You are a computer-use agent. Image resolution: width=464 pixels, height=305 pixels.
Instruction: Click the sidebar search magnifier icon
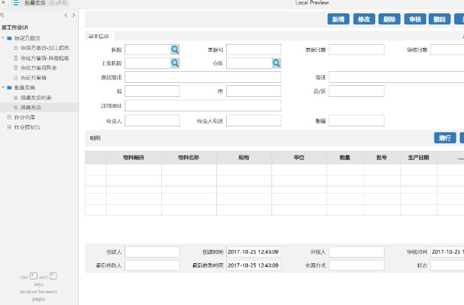click(x=2, y=15)
